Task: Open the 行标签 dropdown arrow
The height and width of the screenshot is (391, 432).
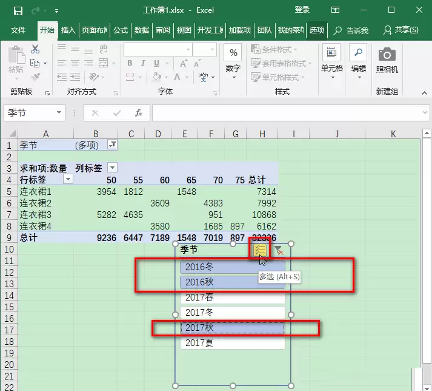Action: pyautogui.click(x=68, y=179)
